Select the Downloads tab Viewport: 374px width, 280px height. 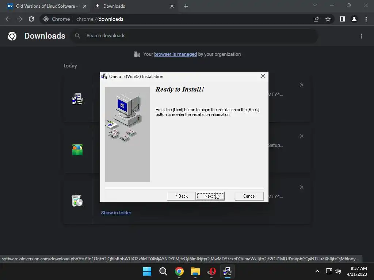134,6
